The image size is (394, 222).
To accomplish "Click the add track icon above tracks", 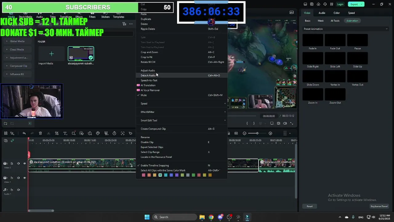I will pos(6,141).
